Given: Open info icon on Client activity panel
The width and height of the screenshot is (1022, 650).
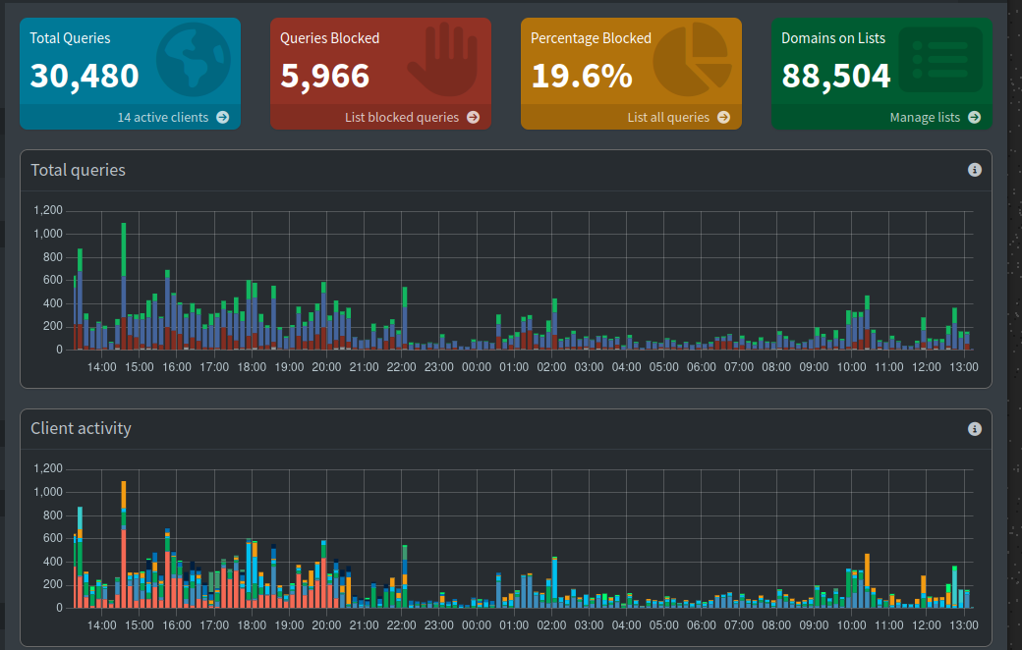Looking at the screenshot, I should (975, 429).
